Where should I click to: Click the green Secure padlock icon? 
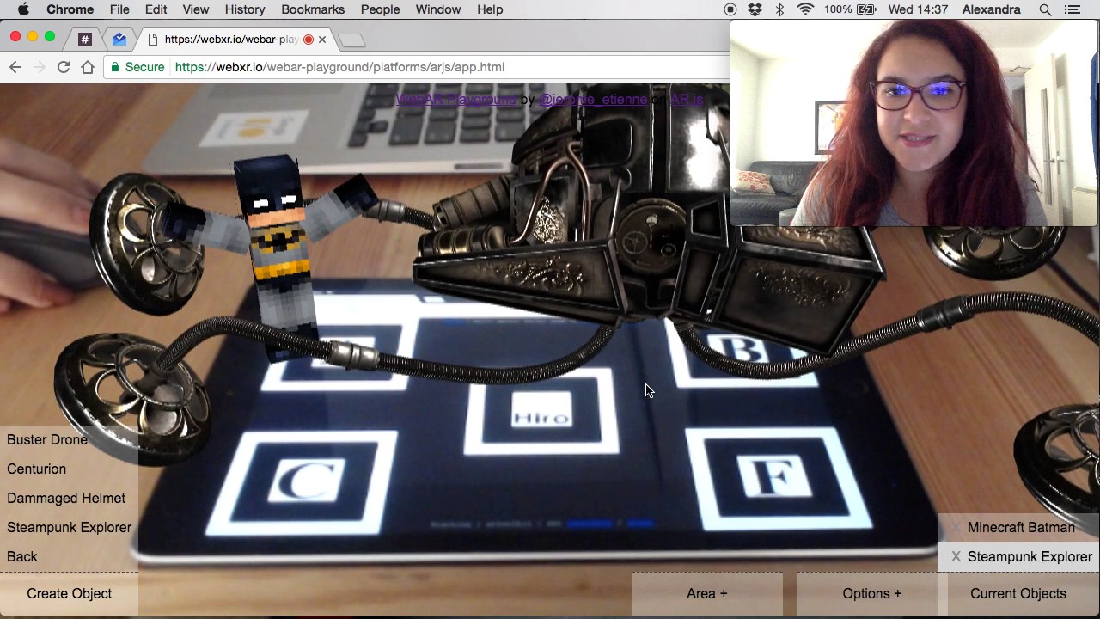click(115, 67)
